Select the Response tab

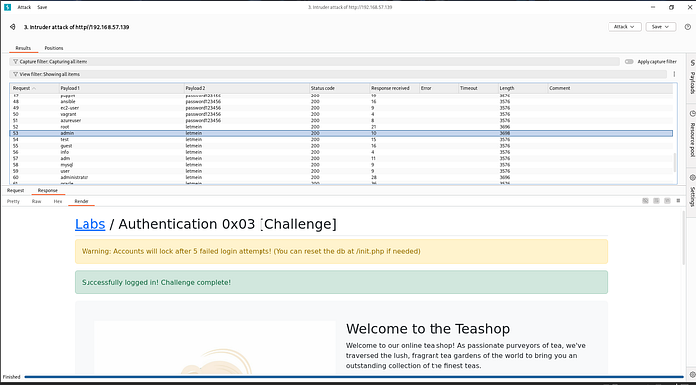click(48, 190)
